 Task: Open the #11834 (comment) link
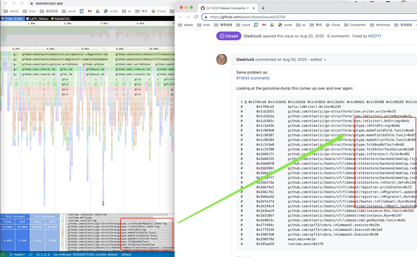(253, 78)
